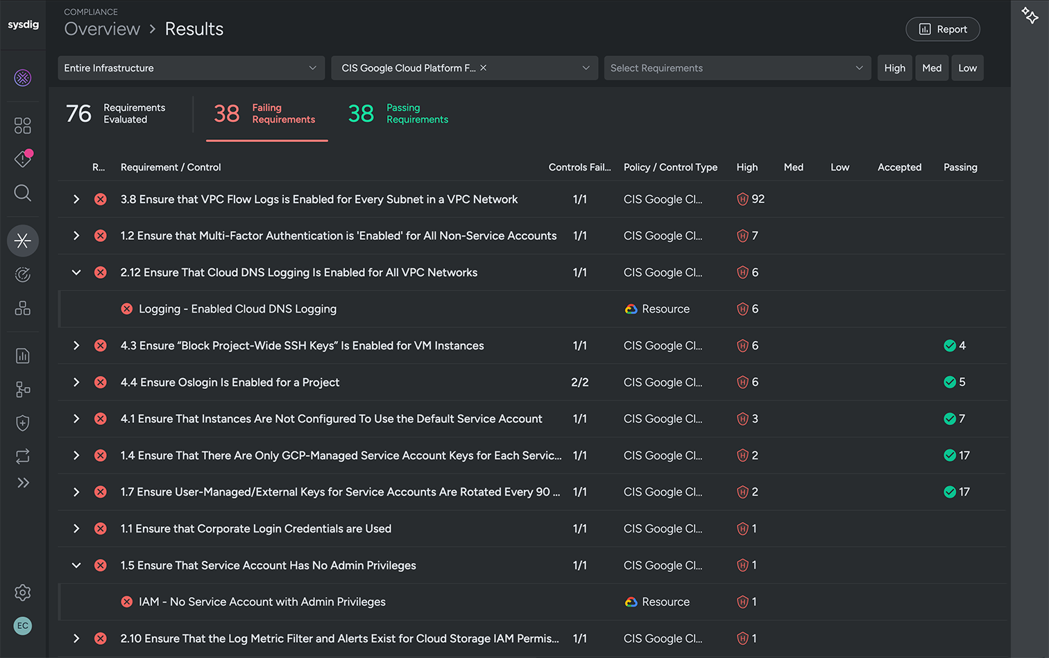The width and height of the screenshot is (1049, 658).
Task: Expand requirement 1.1 Corporate Login Credentials row
Action: coord(76,529)
